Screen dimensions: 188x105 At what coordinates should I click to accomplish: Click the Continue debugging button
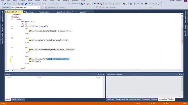pyautogui.click(x=73, y=4)
